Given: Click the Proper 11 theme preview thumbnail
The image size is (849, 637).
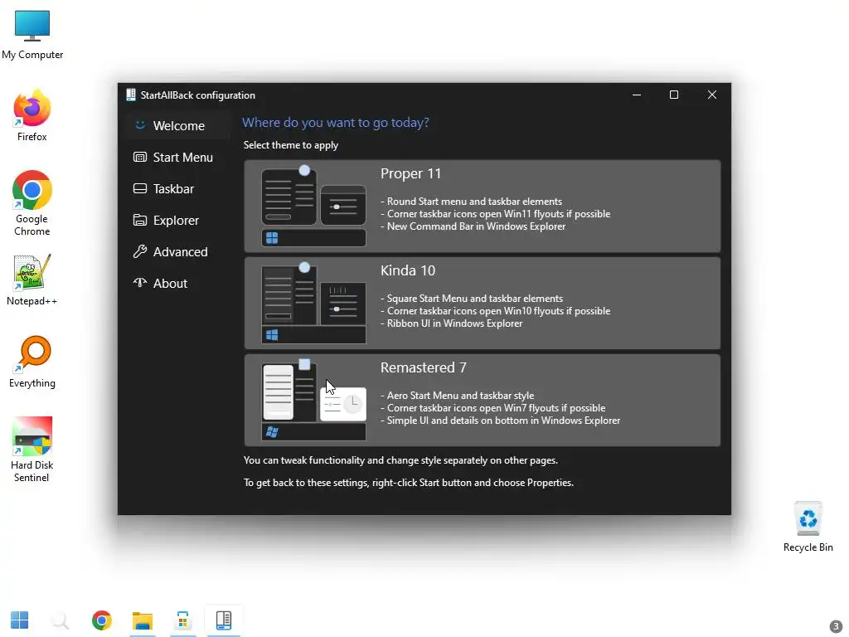Looking at the screenshot, I should click(x=313, y=206).
